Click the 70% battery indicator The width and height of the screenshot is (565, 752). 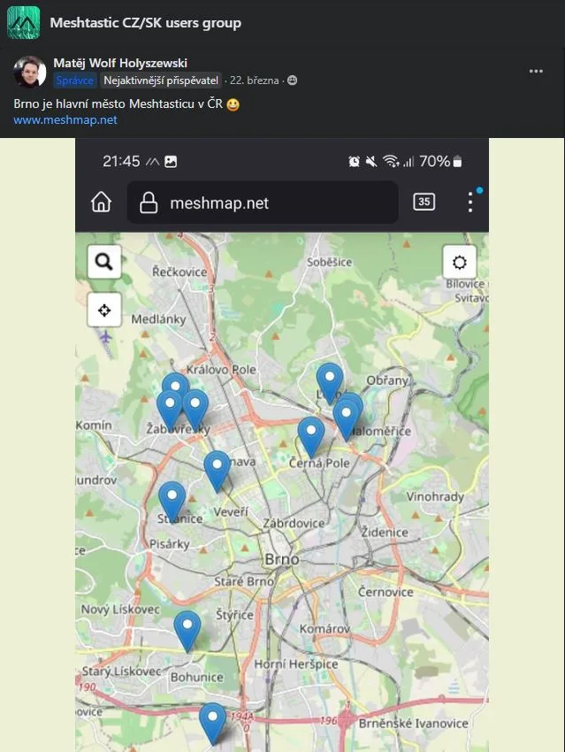[440, 162]
